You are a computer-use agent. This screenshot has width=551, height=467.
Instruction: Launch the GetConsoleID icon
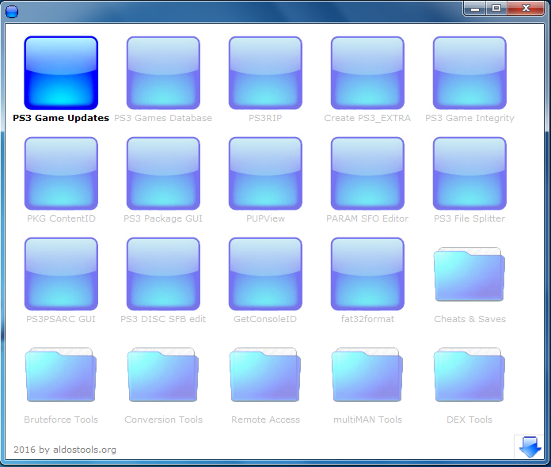click(x=265, y=274)
